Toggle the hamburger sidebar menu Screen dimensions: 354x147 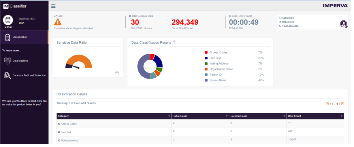click(53, 6)
